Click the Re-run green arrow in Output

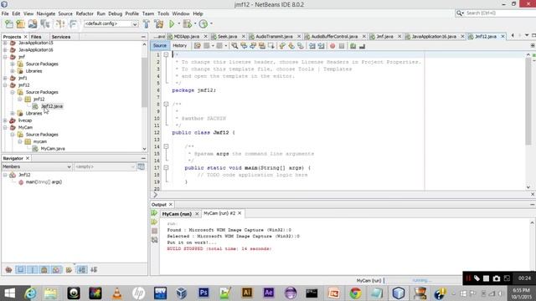(x=154, y=213)
